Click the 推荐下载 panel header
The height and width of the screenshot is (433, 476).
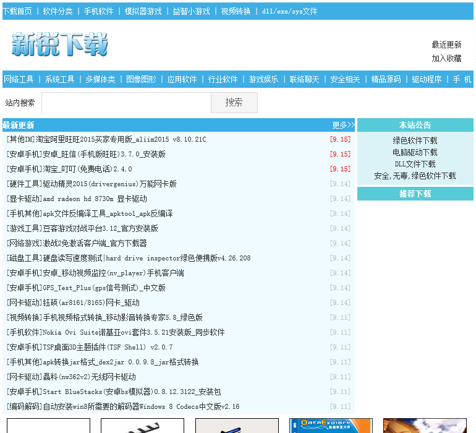pyautogui.click(x=415, y=194)
